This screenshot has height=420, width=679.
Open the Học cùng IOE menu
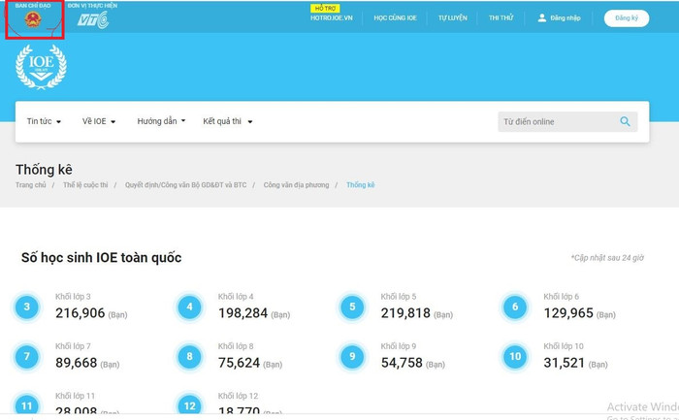[x=394, y=17]
